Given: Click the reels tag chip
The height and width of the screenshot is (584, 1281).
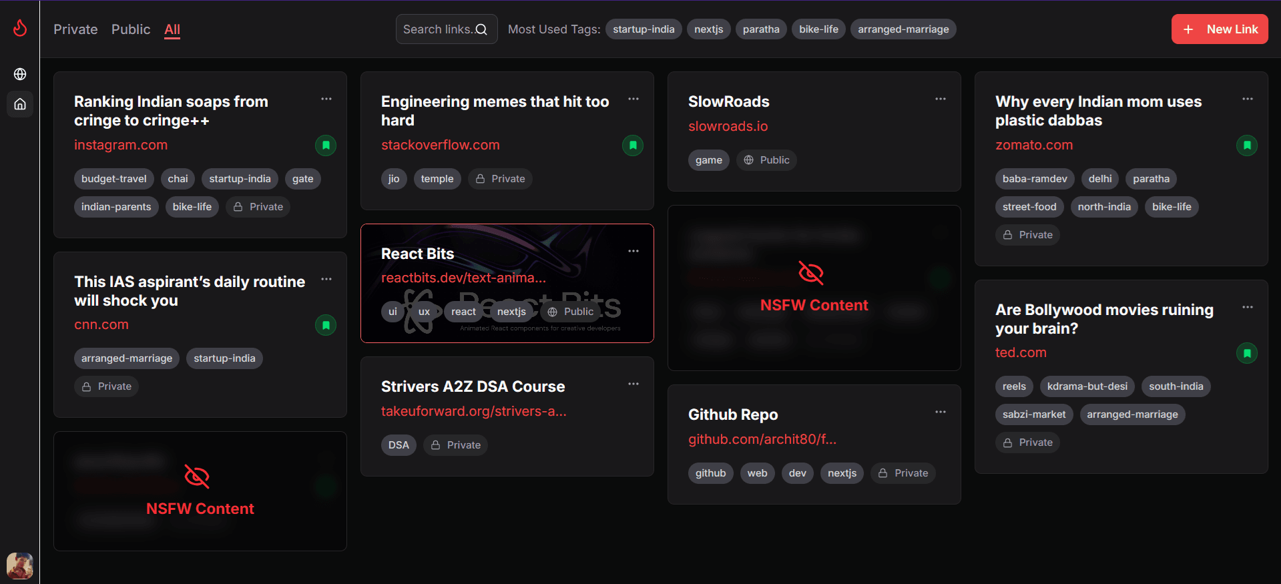Looking at the screenshot, I should 1014,386.
